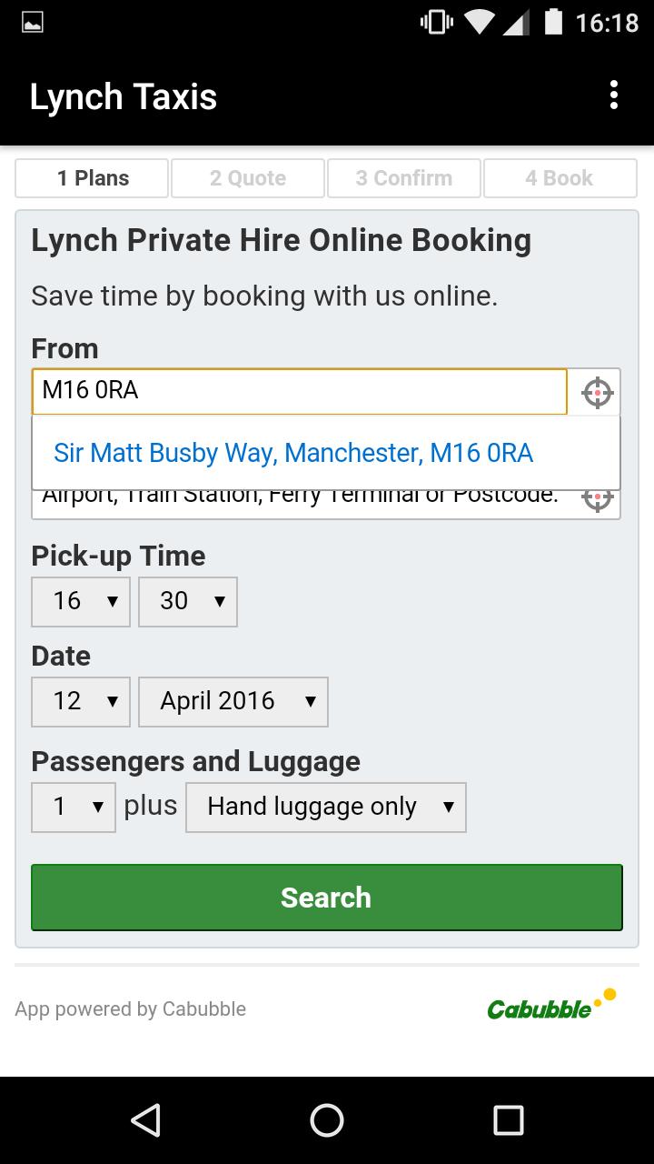The image size is (654, 1164).
Task: Open the three-dot overflow menu
Action: [x=614, y=95]
